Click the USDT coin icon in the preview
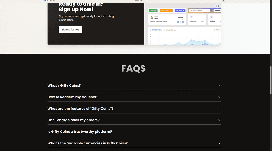The image size is (272, 151). click(x=152, y=18)
